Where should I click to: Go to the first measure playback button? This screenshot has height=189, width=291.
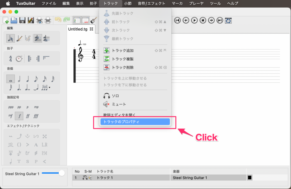coord(177,20)
